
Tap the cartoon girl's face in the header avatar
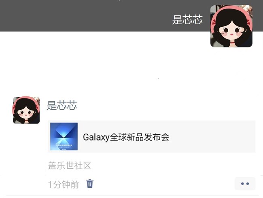pos(231,31)
